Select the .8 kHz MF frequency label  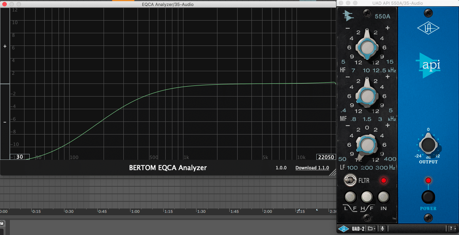353,119
